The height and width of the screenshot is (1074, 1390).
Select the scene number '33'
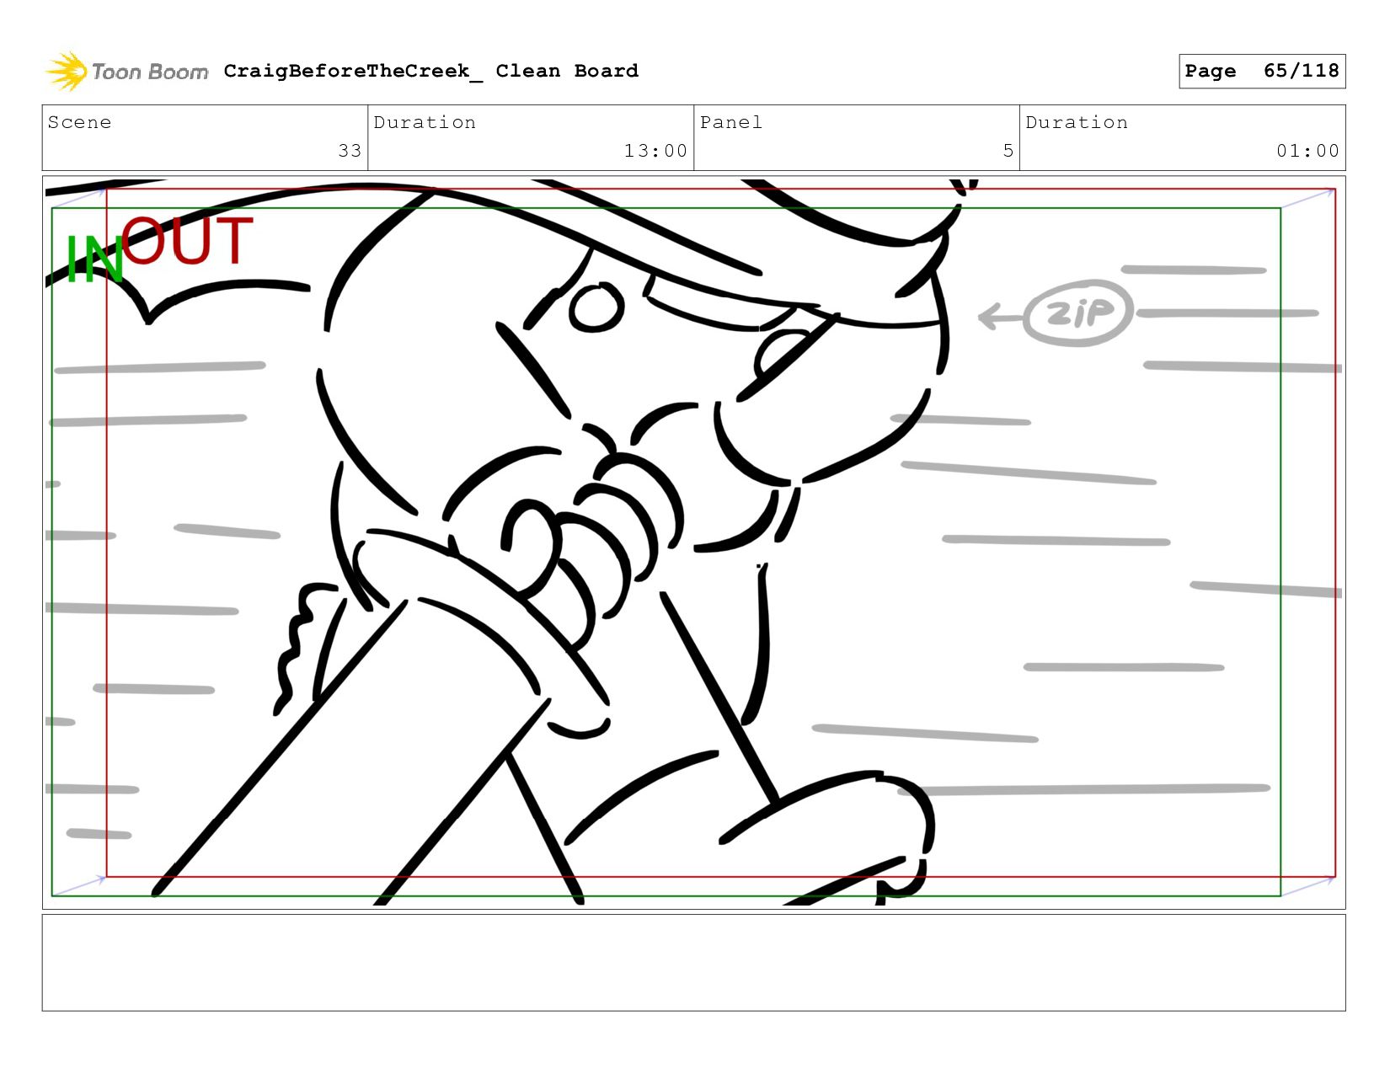tap(350, 151)
